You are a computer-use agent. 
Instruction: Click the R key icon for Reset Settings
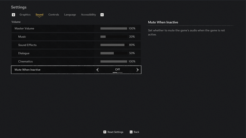[104, 132]
